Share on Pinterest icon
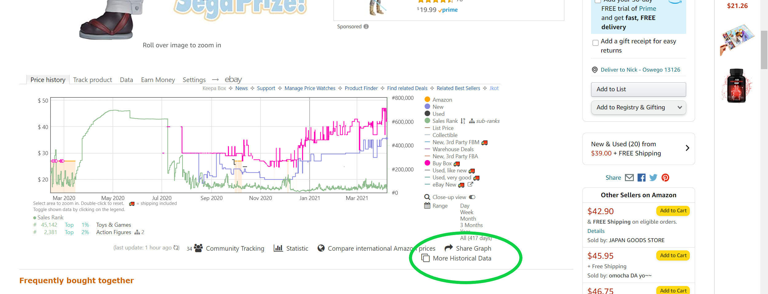 click(x=665, y=178)
